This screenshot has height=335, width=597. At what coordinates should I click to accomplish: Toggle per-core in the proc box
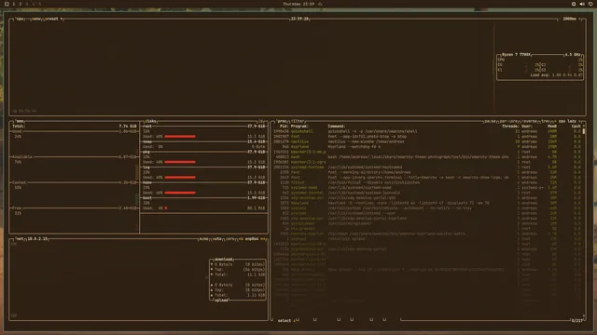pos(507,121)
